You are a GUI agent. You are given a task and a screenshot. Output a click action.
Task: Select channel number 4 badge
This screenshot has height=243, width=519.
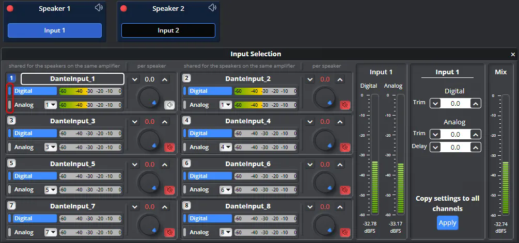(x=186, y=121)
